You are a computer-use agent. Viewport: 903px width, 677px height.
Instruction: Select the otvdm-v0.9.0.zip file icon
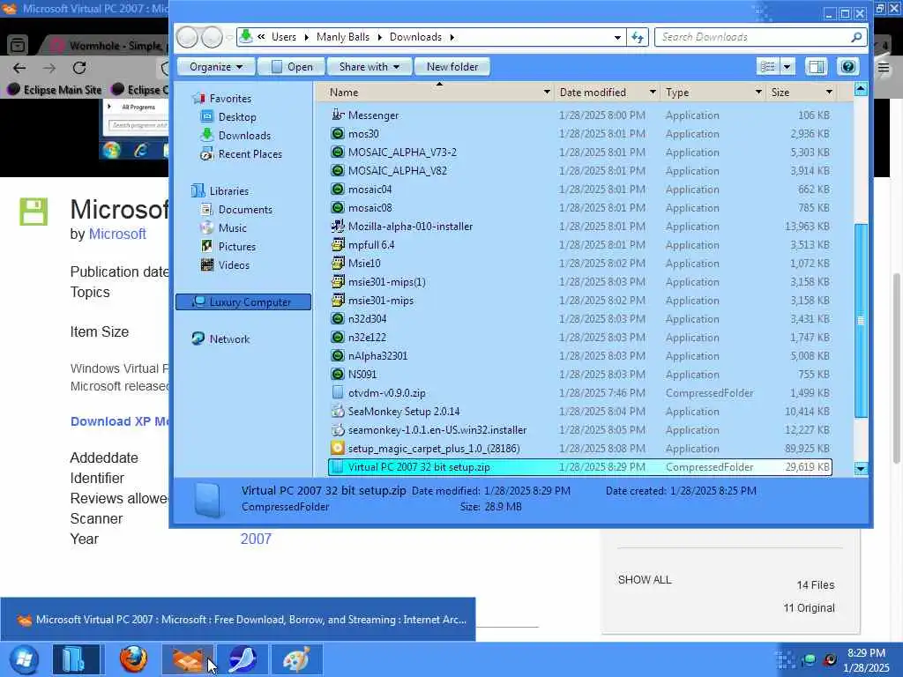338,392
